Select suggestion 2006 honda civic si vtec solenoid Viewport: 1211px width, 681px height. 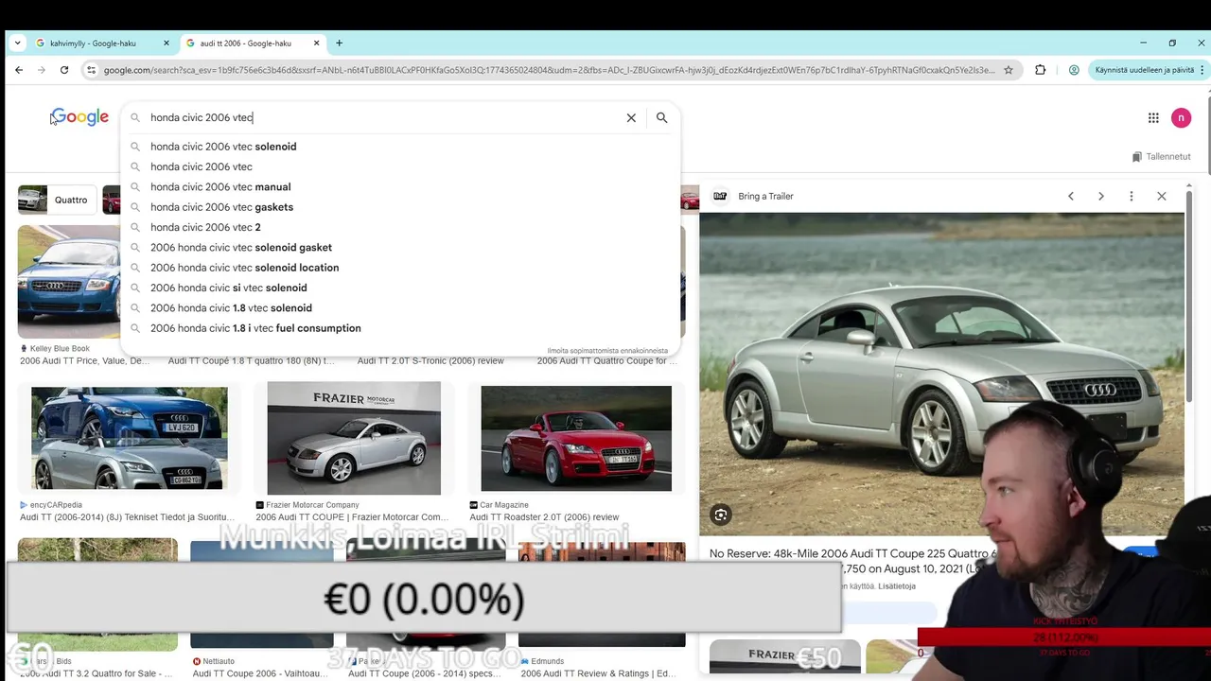click(400, 288)
